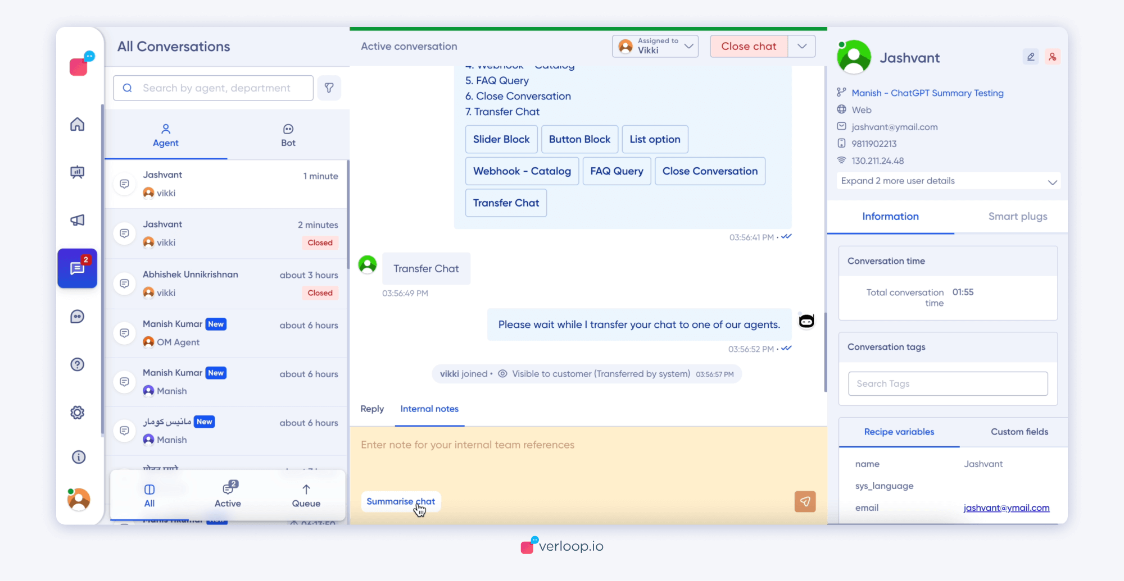Select the campaigns megaphone icon

(x=77, y=220)
